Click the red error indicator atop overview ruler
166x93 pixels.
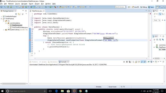150,14
